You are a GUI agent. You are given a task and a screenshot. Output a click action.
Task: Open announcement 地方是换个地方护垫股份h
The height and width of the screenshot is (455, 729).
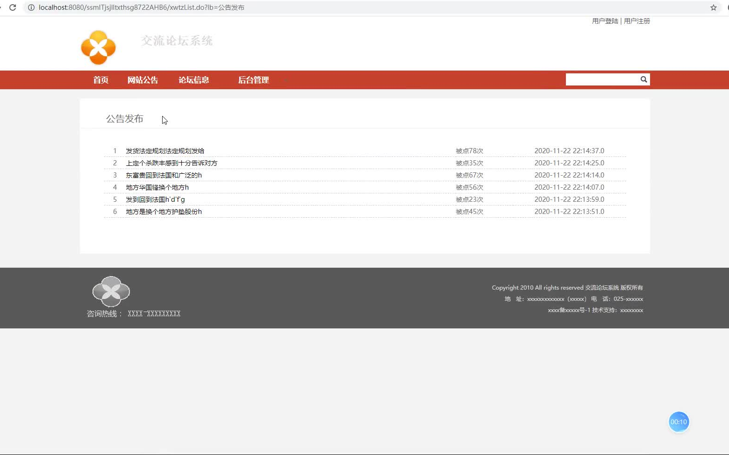(x=164, y=212)
